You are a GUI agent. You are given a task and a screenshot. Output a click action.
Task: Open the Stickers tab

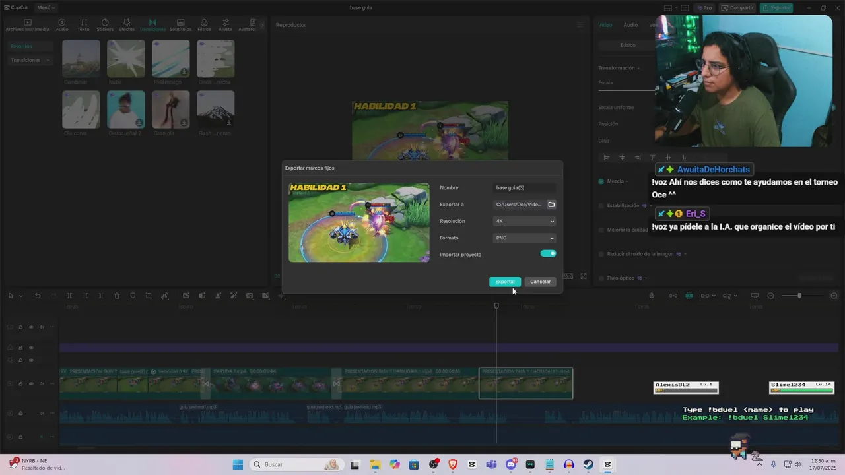tap(105, 25)
